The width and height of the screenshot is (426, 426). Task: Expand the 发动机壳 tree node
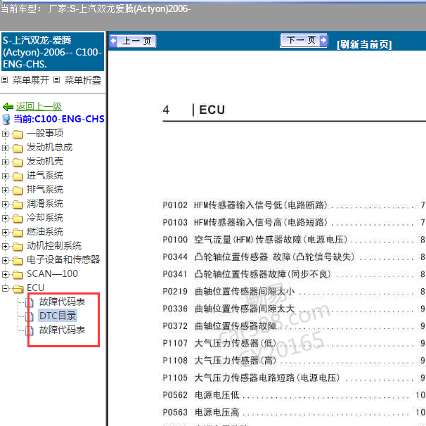[5, 162]
